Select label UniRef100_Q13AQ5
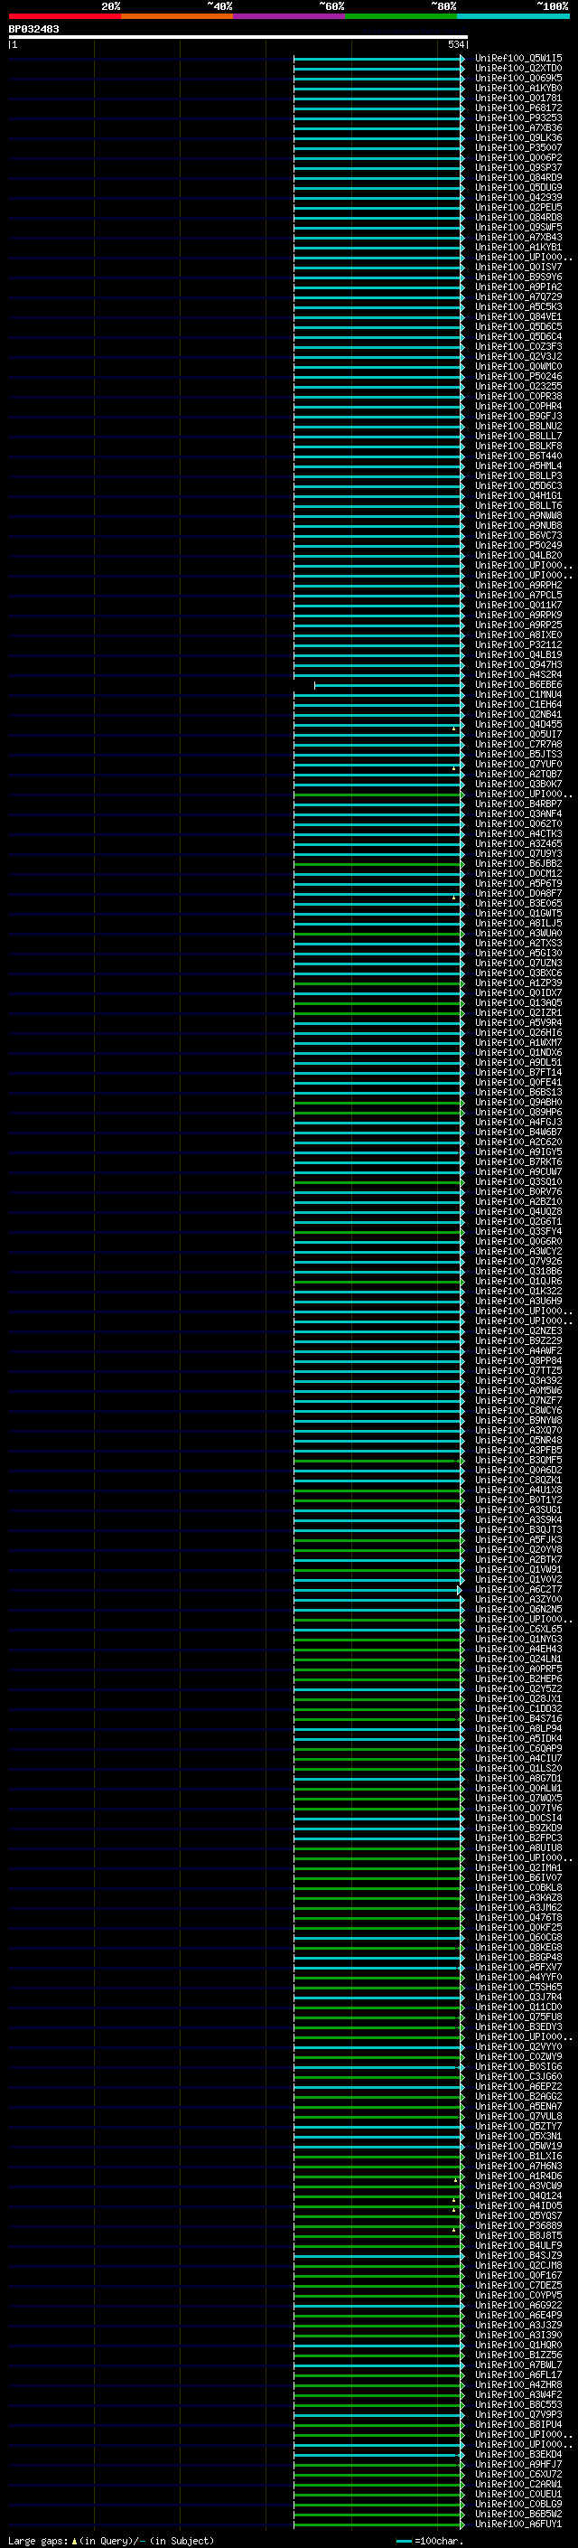This screenshot has height=2548, width=578. pyautogui.click(x=518, y=1002)
